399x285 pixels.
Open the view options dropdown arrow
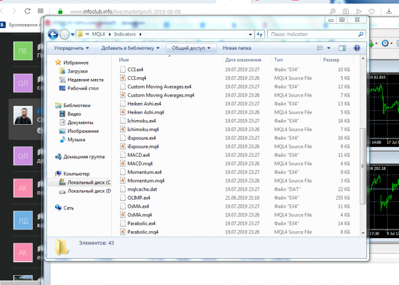point(328,48)
